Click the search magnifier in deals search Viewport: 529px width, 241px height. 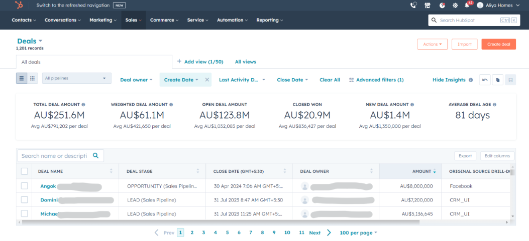coord(95,155)
